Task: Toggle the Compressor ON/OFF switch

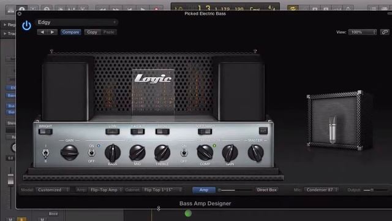Action: [184, 153]
